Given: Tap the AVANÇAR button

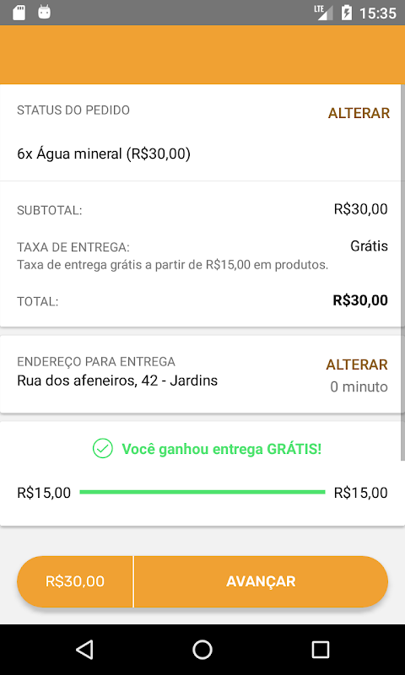Looking at the screenshot, I should point(261,581).
